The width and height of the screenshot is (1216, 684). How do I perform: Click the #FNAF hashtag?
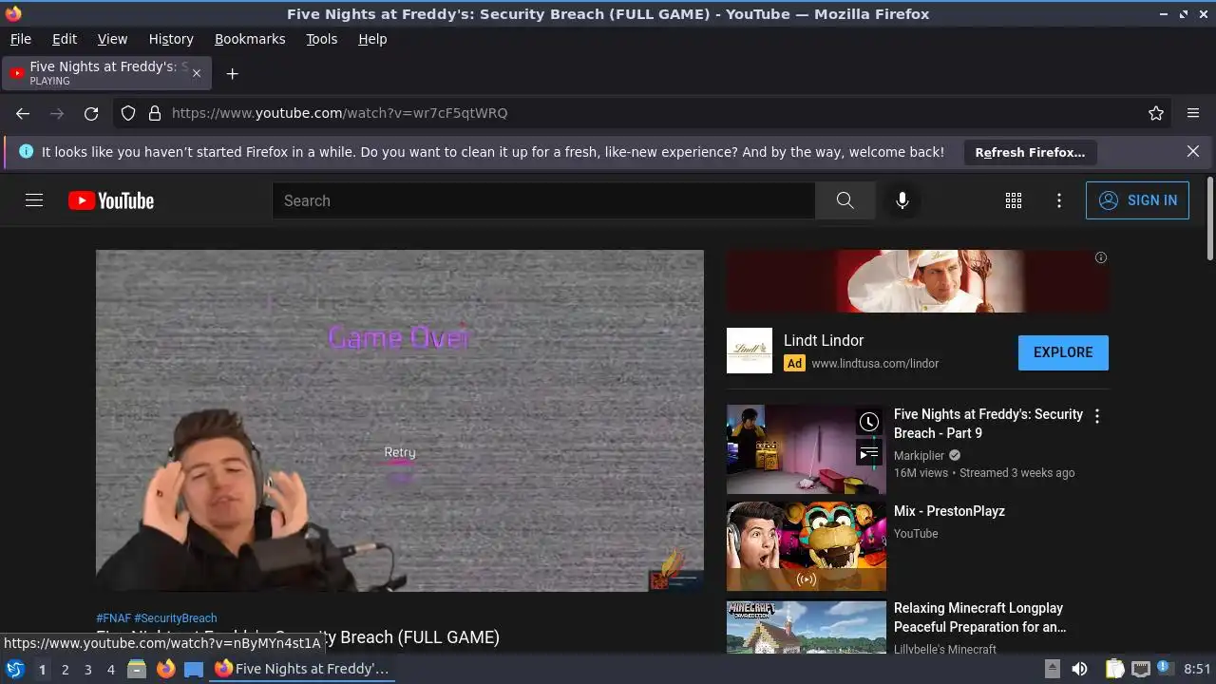113,617
